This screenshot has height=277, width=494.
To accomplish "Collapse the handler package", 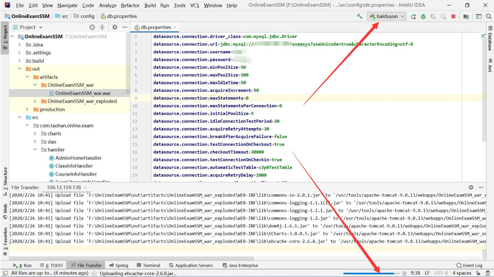I will 35,150.
